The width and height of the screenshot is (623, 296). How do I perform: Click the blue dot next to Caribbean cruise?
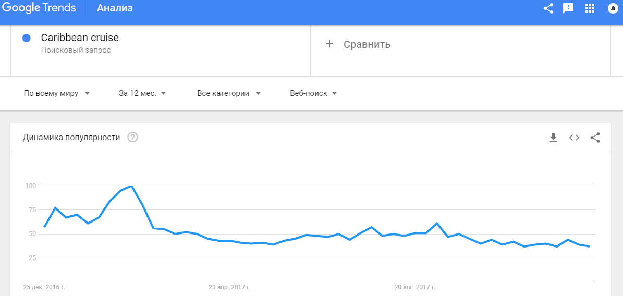(27, 38)
